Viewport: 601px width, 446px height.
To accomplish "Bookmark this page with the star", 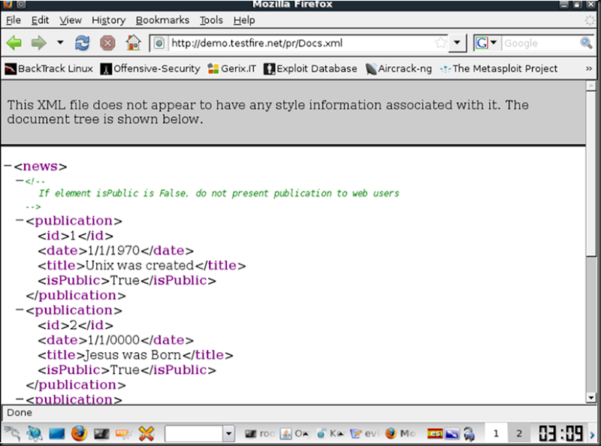I will [x=441, y=43].
